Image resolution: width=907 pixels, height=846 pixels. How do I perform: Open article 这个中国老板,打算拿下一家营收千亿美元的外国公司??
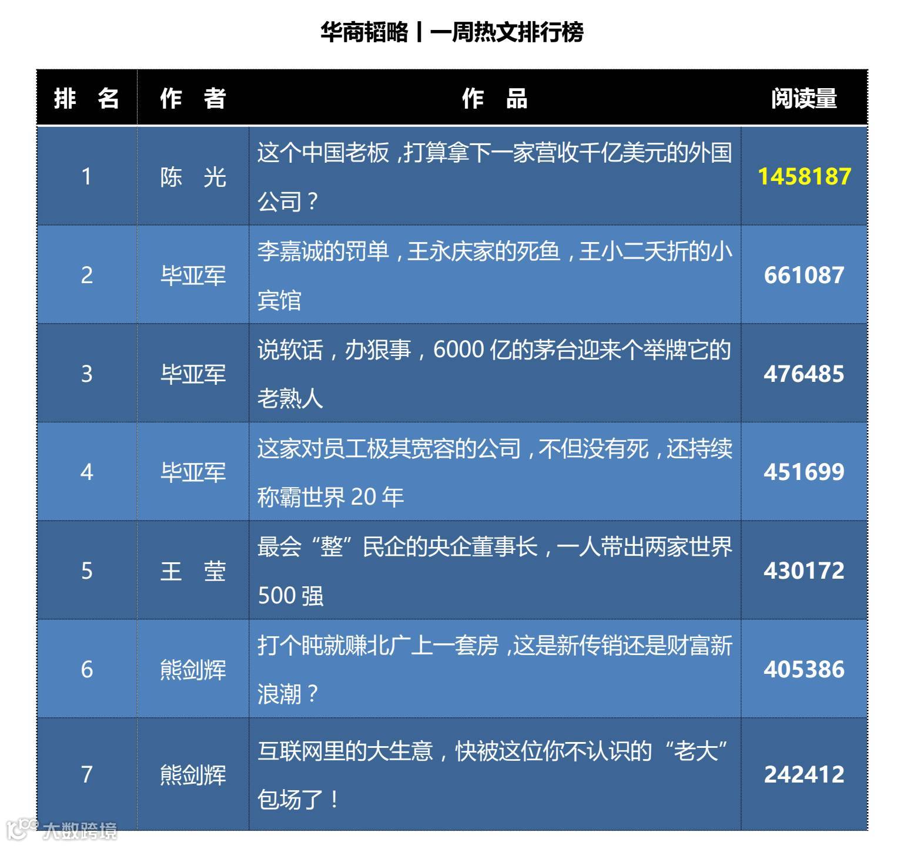click(494, 176)
